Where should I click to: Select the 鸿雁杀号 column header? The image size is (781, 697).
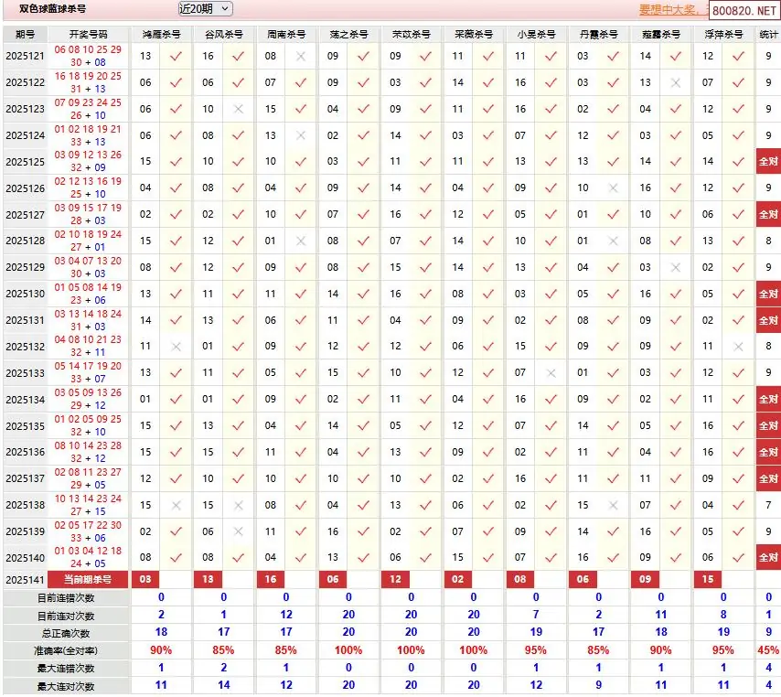pyautogui.click(x=161, y=34)
